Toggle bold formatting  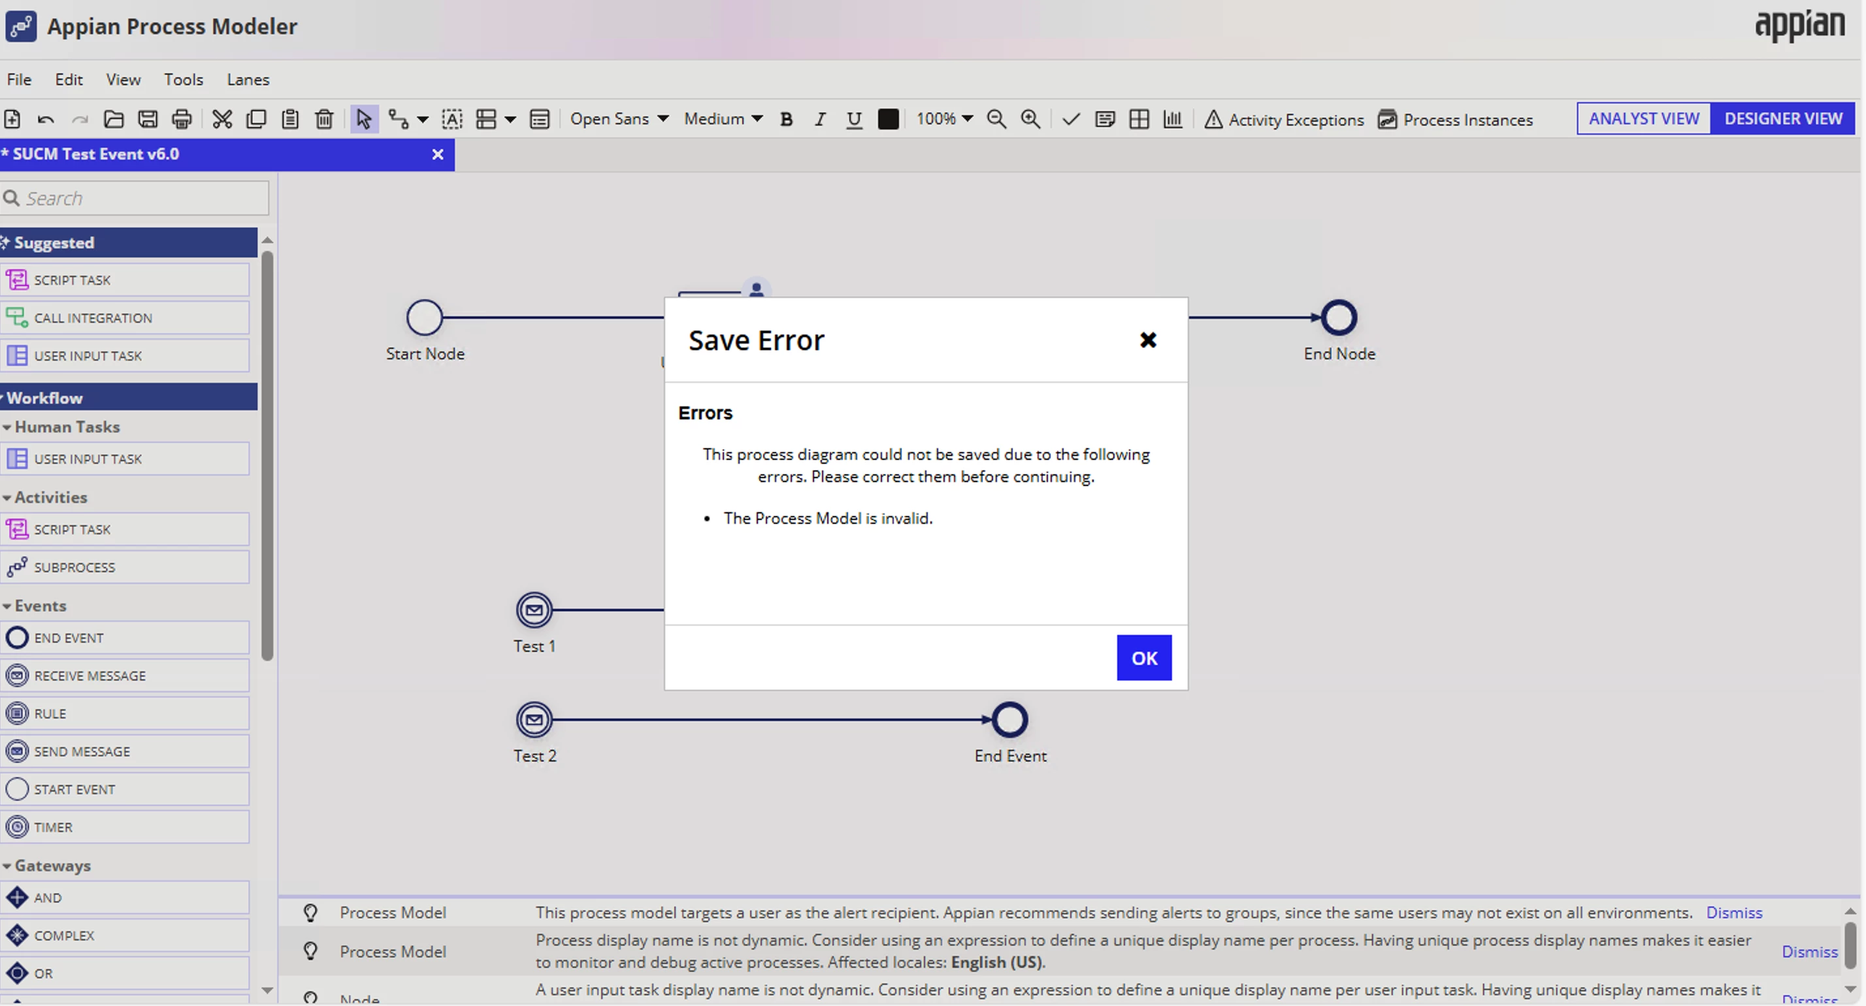coord(786,119)
